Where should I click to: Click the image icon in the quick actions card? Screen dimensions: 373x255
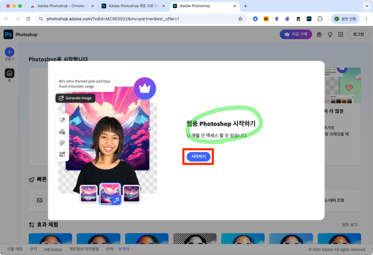40,200
